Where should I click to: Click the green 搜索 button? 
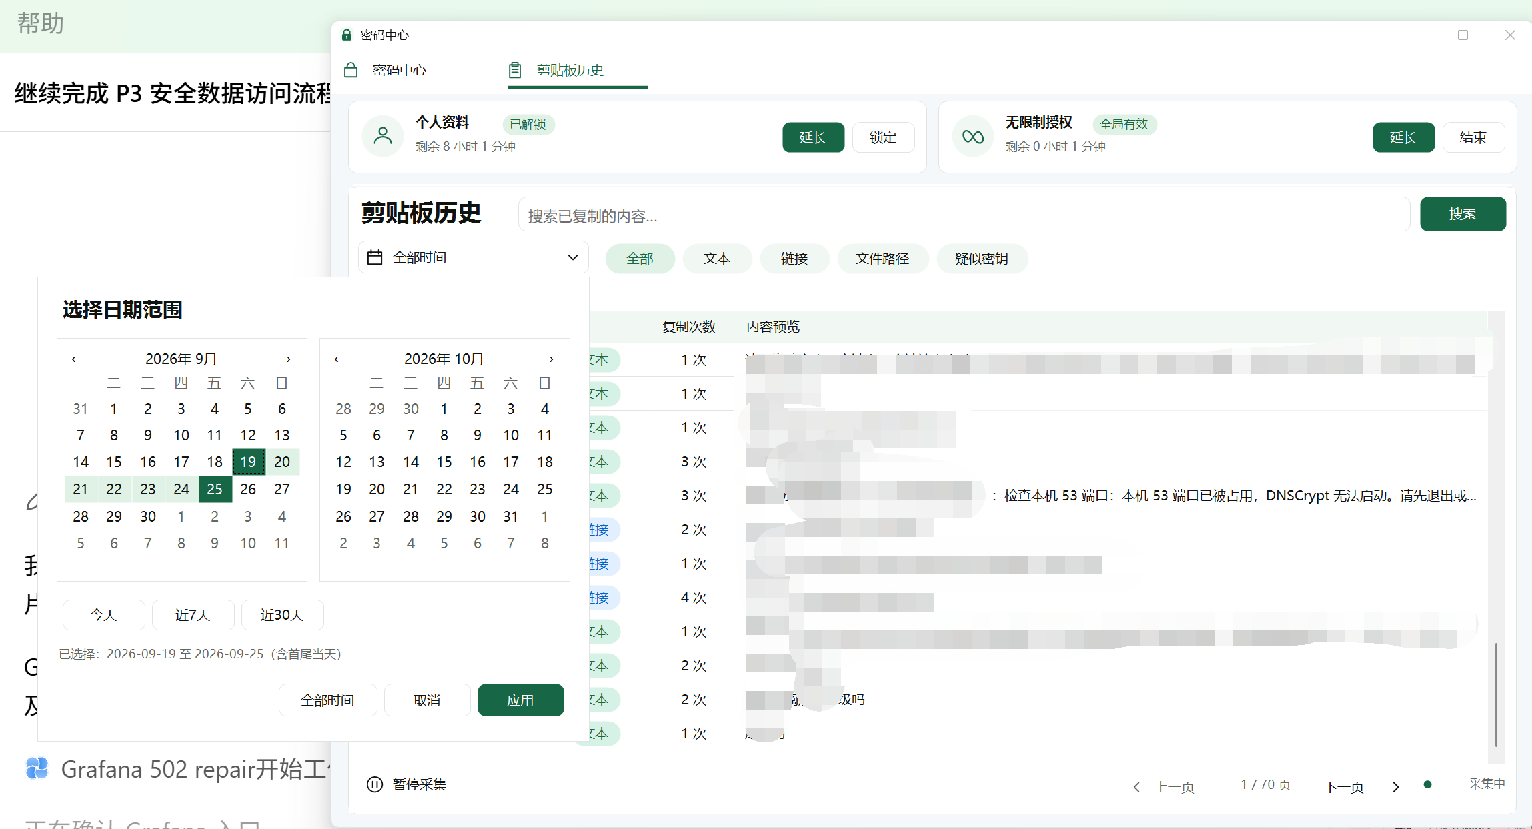pyautogui.click(x=1463, y=214)
